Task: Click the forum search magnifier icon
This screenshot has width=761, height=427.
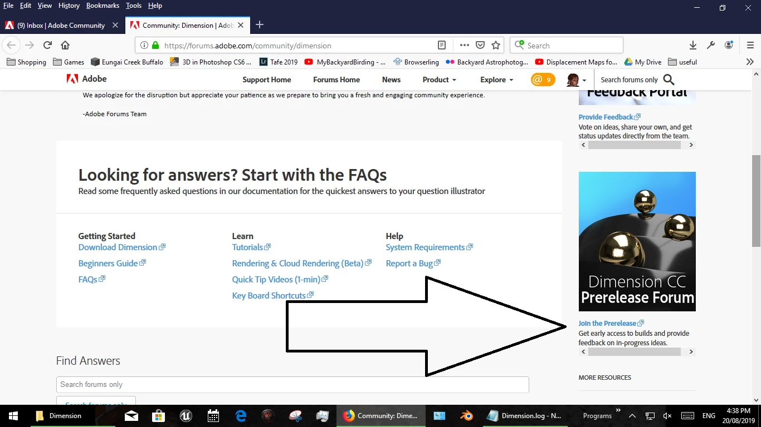Action: pyautogui.click(x=669, y=80)
